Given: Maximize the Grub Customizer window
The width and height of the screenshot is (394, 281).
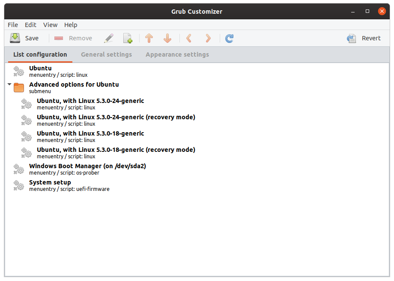Looking at the screenshot, I should click(x=367, y=11).
